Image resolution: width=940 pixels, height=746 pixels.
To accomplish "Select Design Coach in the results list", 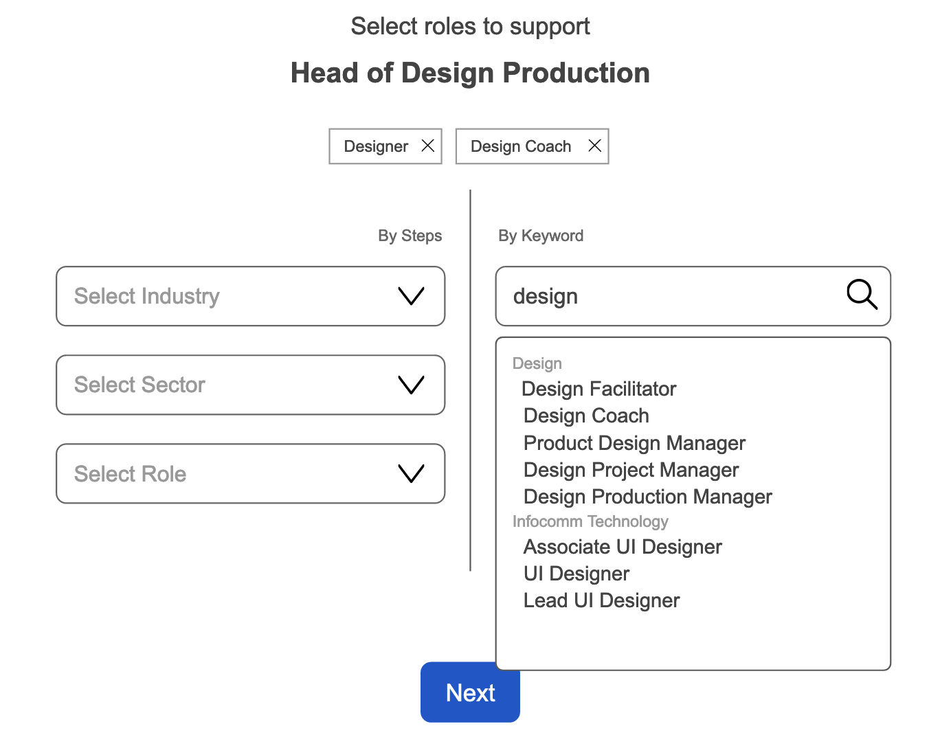I will 586,416.
